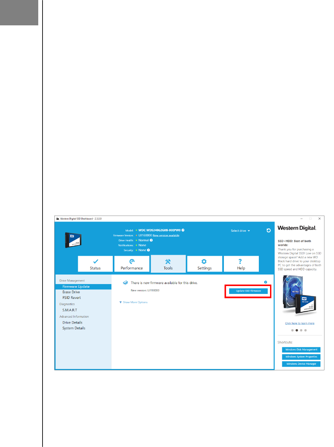Click the Drive Health Normal value

click(144, 240)
